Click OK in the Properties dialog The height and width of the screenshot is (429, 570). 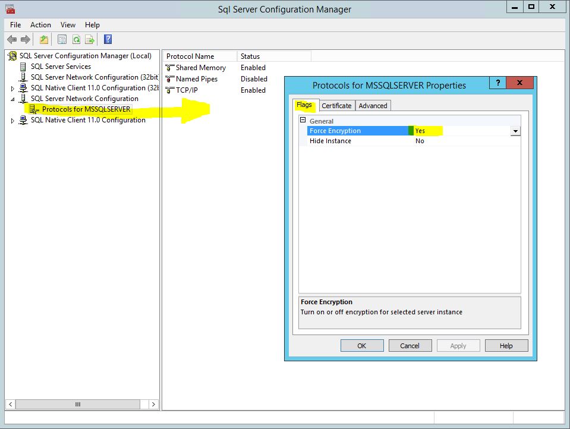click(x=362, y=346)
